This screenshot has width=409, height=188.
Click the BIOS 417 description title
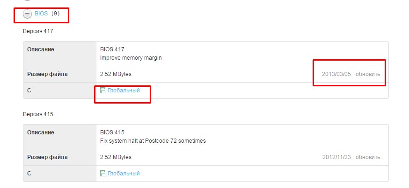pyautogui.click(x=112, y=49)
